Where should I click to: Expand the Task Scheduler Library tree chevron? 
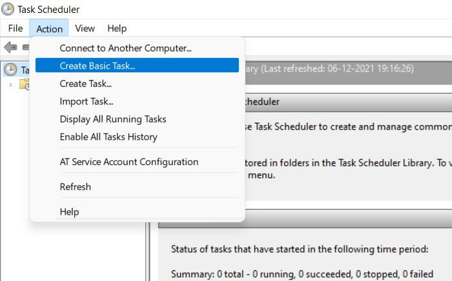(x=11, y=85)
